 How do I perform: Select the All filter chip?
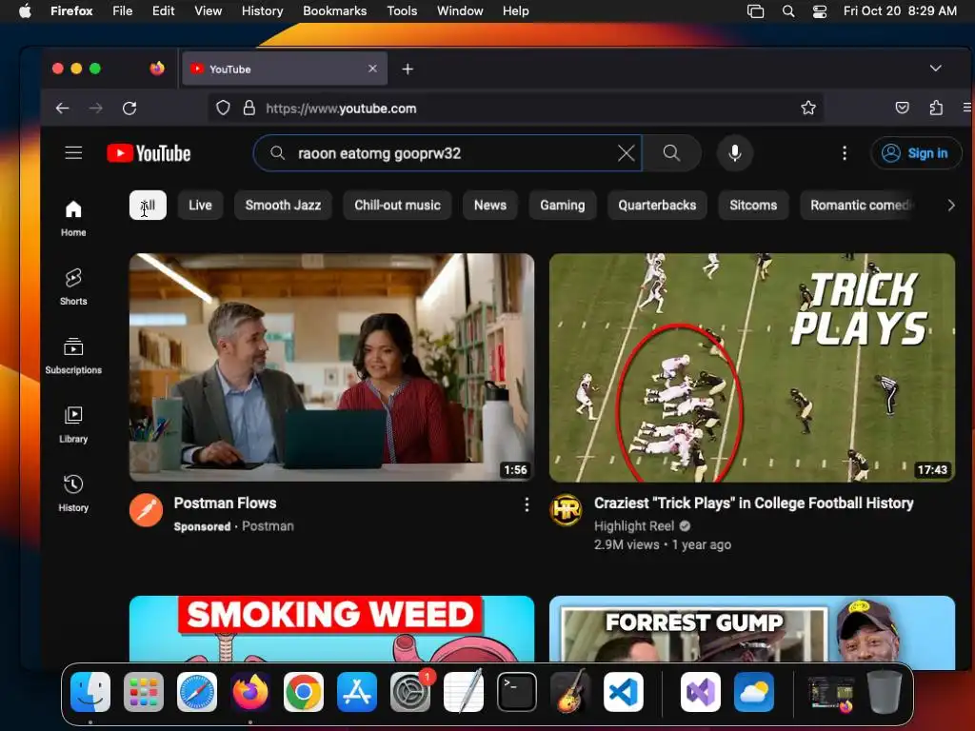coord(148,206)
